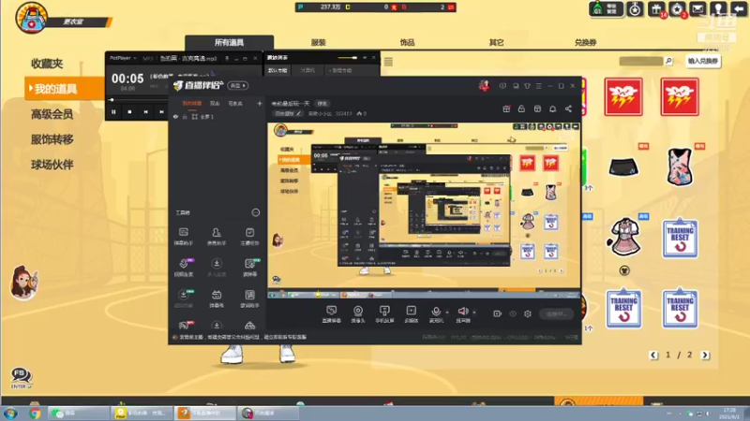This screenshot has width=750, height=421.
Task: Open settings gear in live companion bottom bar
Action: (x=528, y=313)
